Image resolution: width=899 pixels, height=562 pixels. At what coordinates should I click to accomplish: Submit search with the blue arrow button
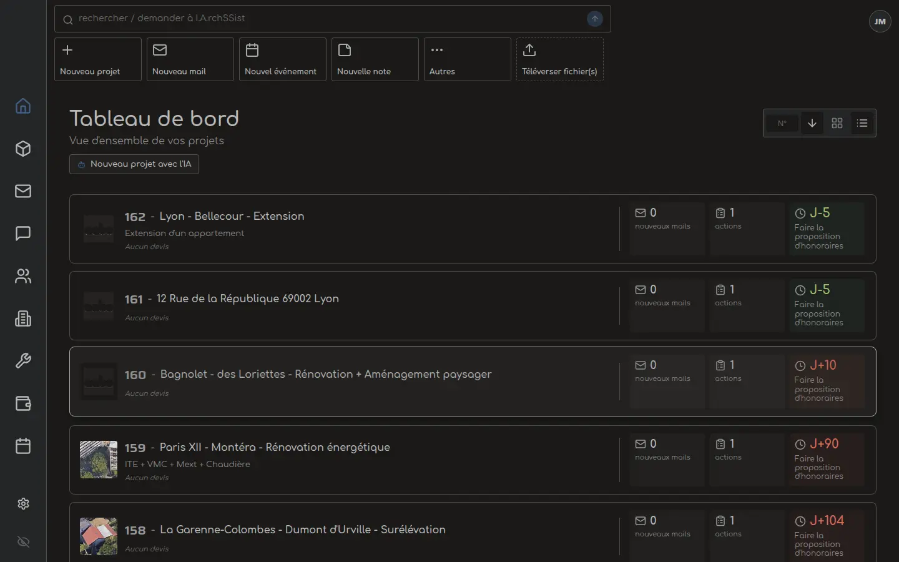(595, 19)
